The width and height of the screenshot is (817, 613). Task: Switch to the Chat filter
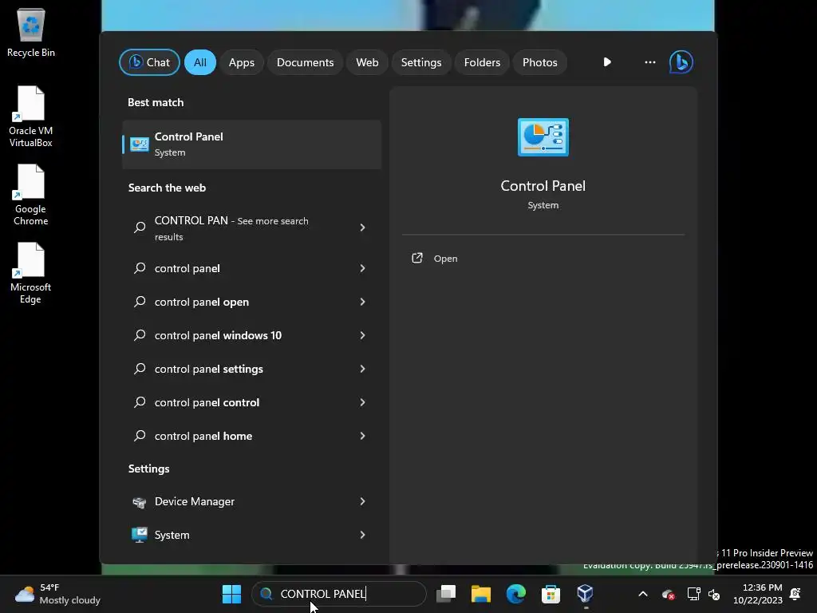(x=149, y=62)
